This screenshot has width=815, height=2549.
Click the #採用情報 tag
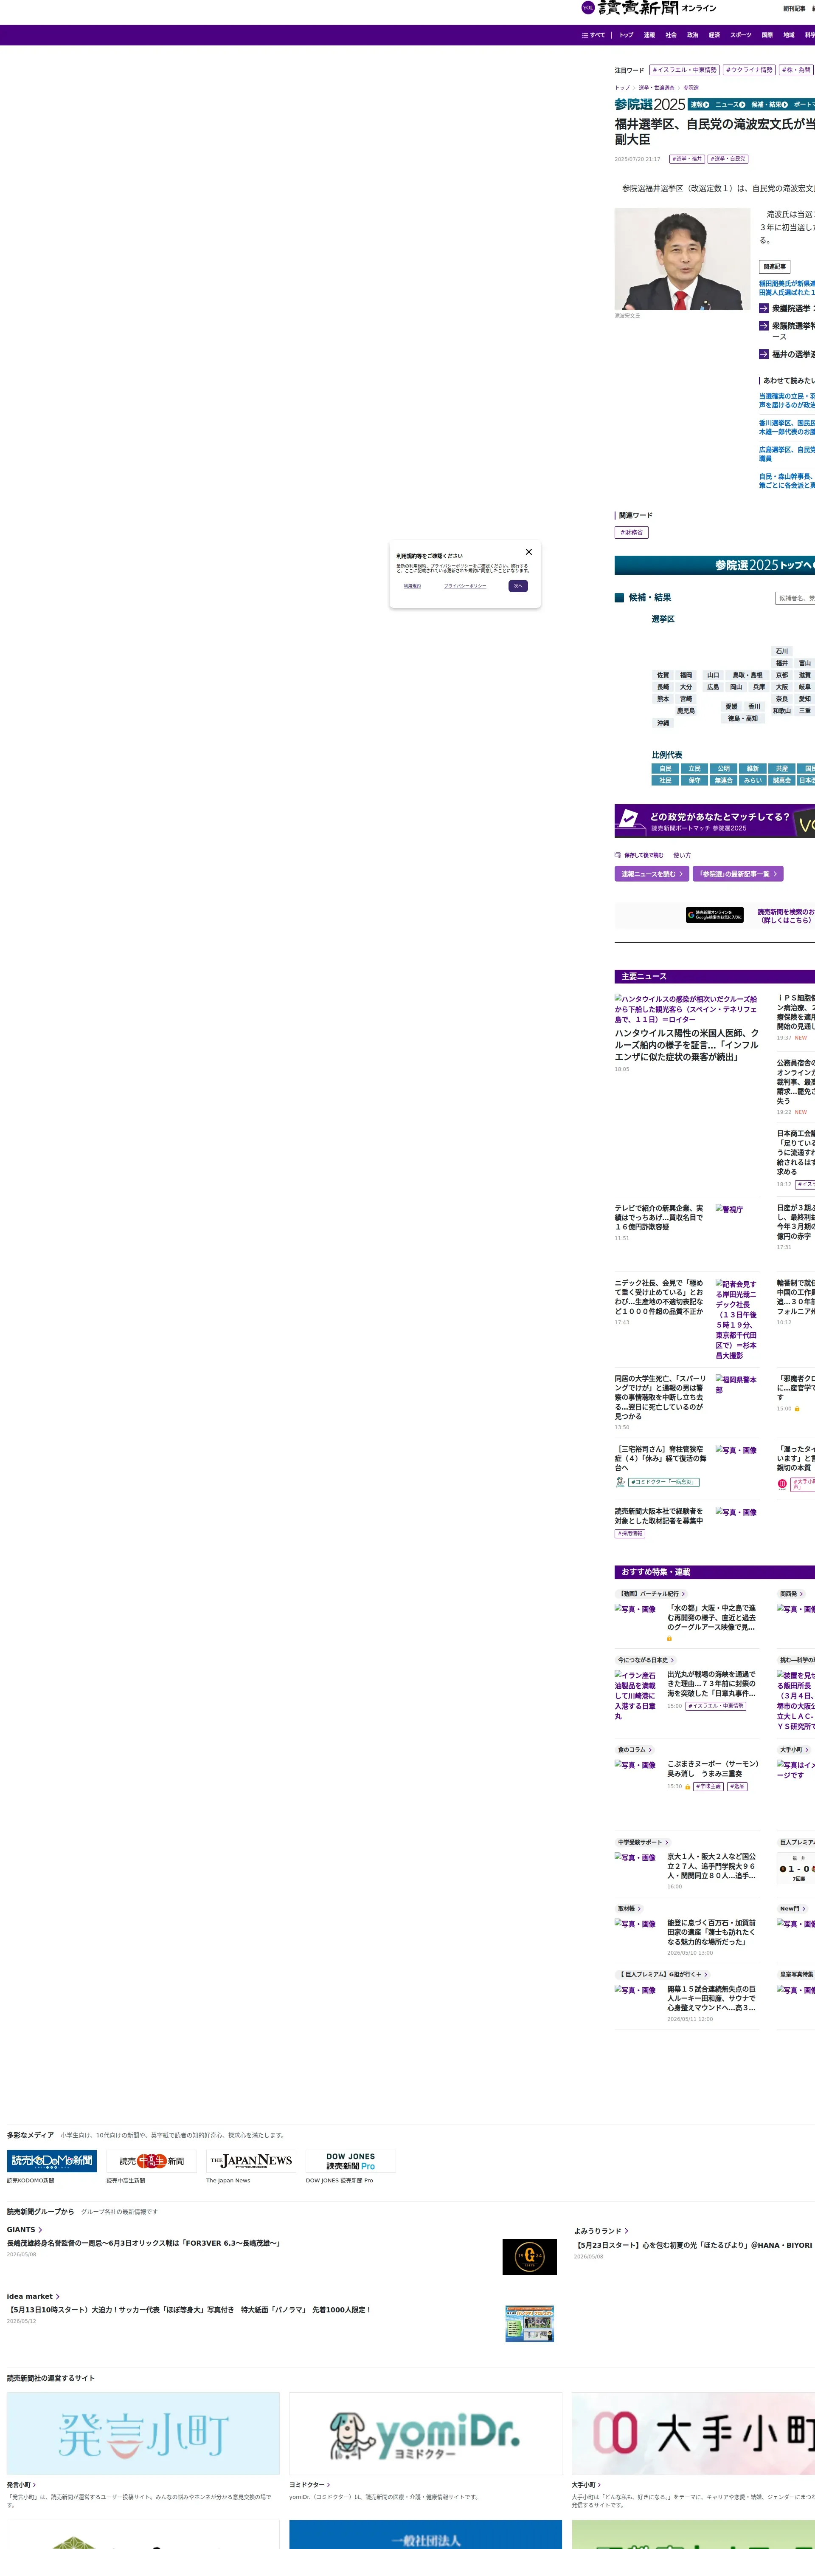[630, 1534]
